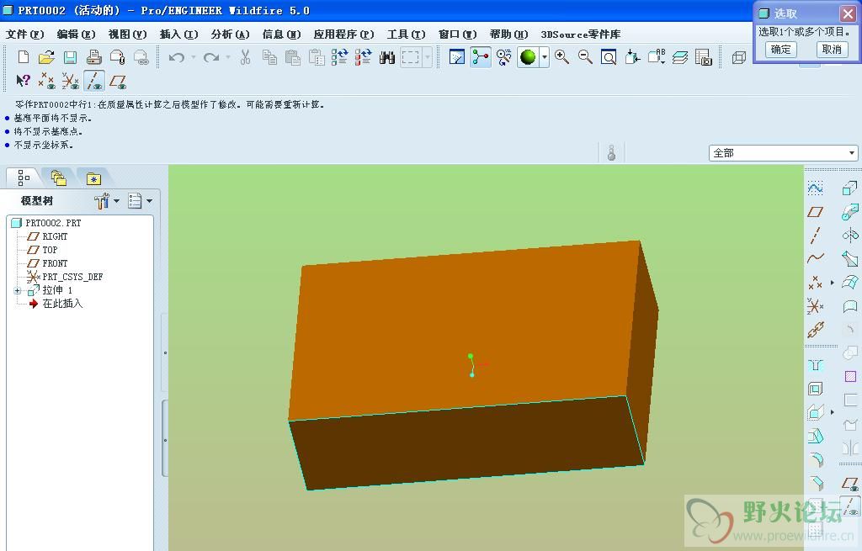Image resolution: width=862 pixels, height=551 pixels.
Task: Toggle datum planes display in top toolbar
Action: point(118,82)
